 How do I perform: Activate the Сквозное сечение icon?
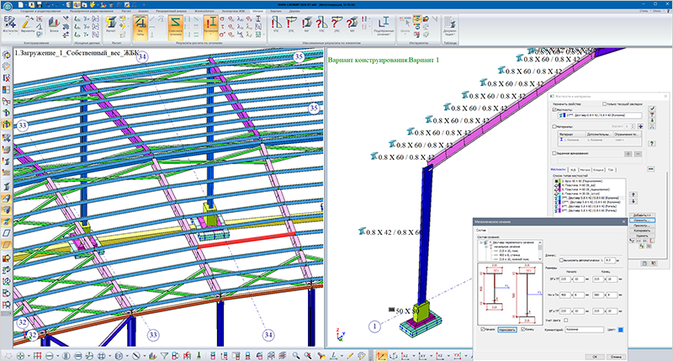[x=175, y=27]
